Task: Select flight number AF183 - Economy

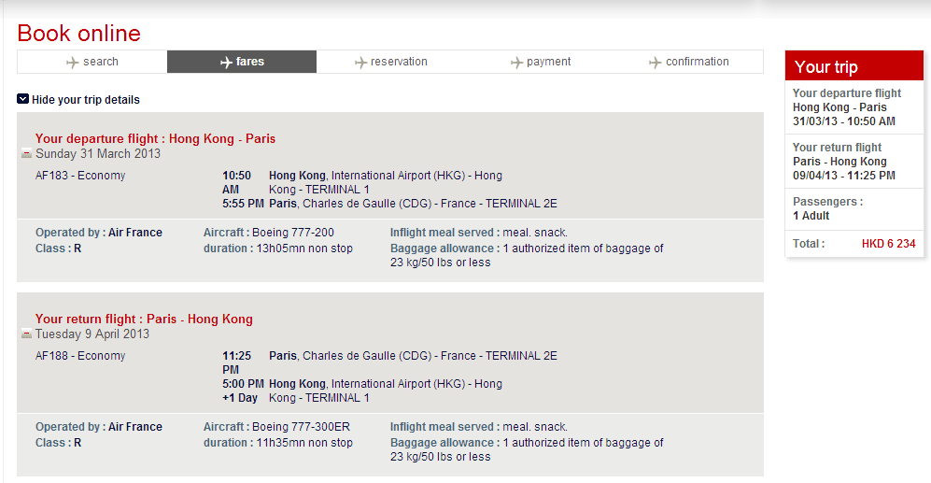Action: click(x=80, y=176)
